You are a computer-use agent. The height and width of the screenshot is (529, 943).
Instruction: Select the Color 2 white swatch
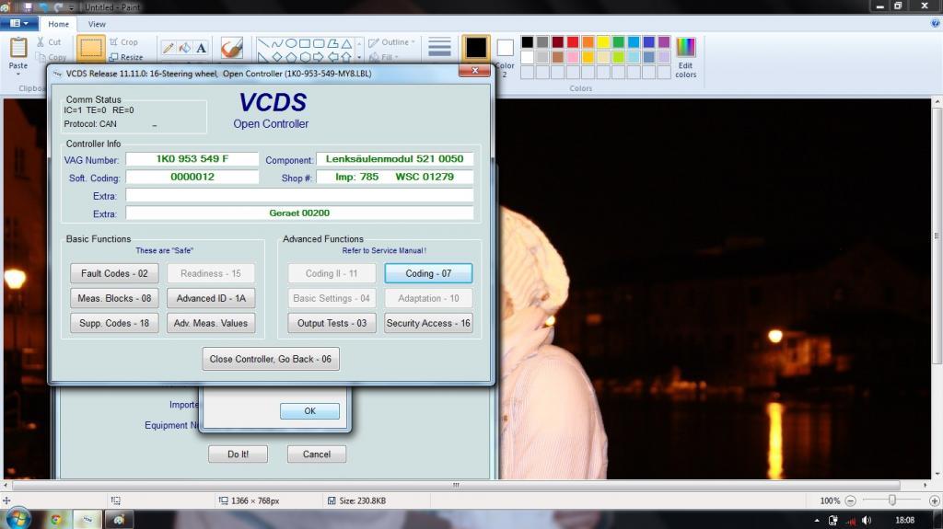[x=505, y=48]
